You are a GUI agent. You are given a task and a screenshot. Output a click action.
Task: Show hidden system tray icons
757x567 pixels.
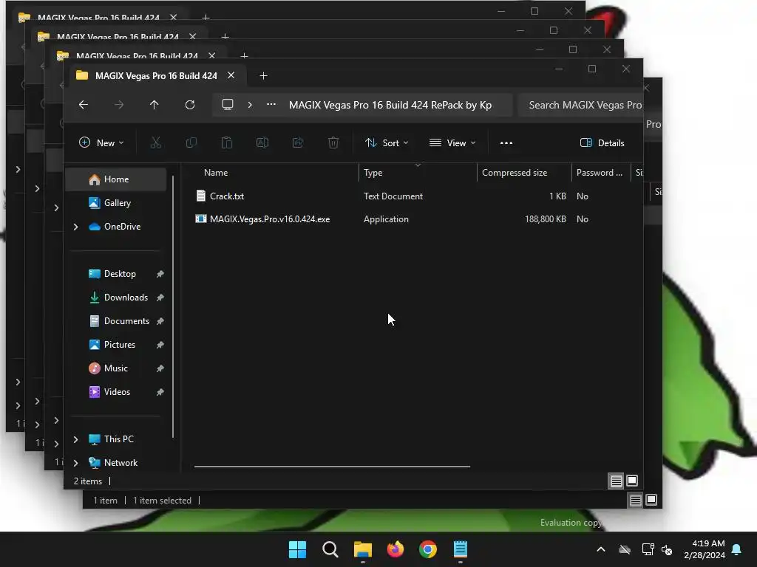click(601, 549)
